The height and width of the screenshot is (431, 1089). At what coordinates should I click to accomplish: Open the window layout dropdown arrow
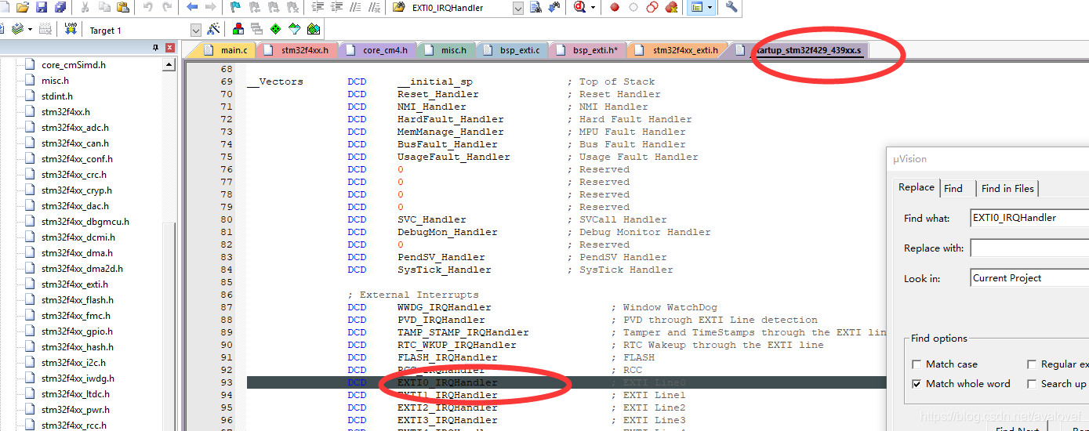click(x=710, y=7)
